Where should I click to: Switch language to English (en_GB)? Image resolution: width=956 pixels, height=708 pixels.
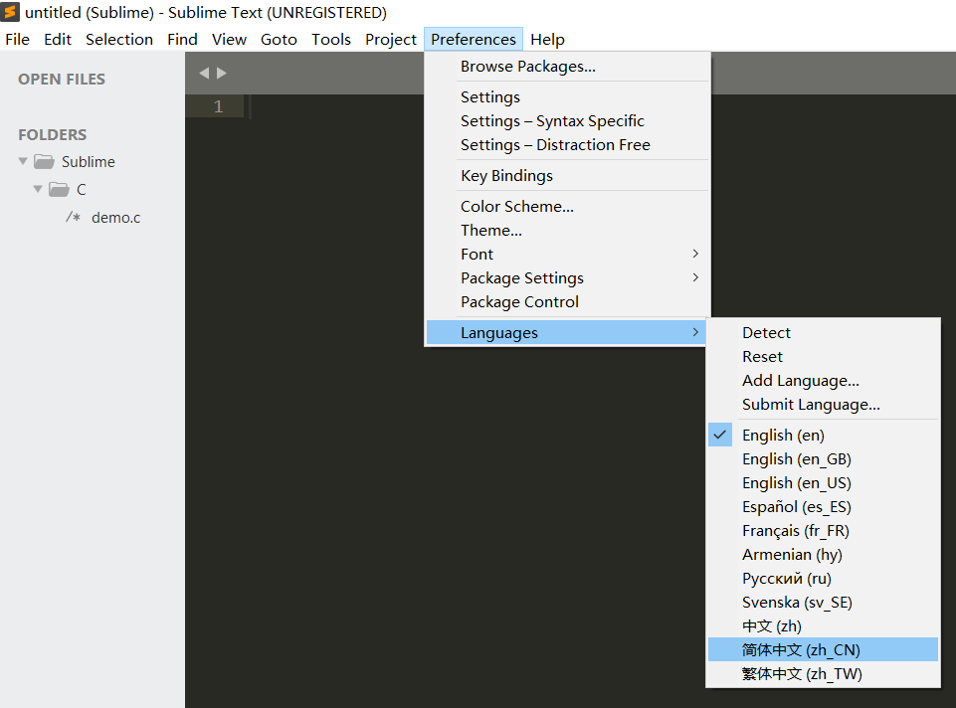coord(823,458)
